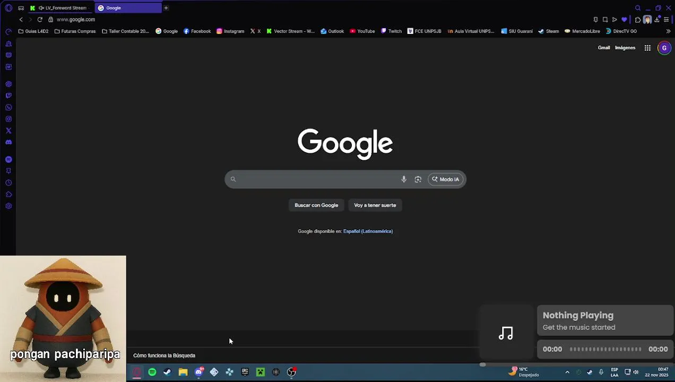The width and height of the screenshot is (675, 382).
Task: Open the YouTube bookmark
Action: point(362,31)
